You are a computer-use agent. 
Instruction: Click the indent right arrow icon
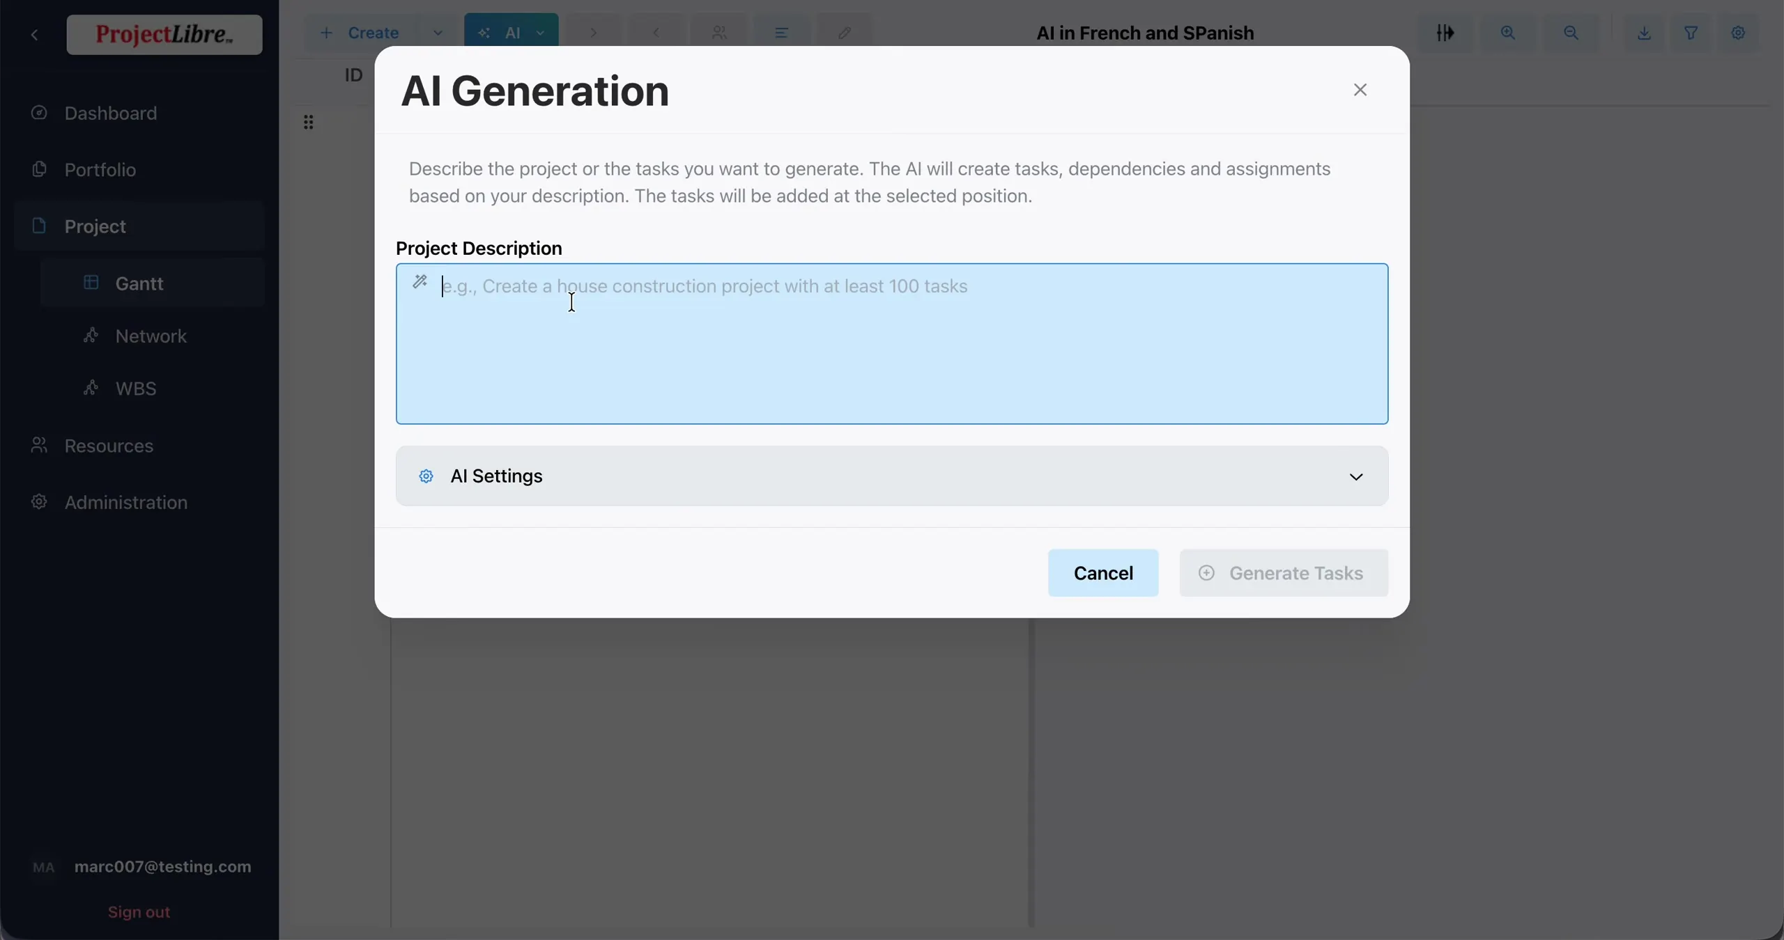[593, 33]
